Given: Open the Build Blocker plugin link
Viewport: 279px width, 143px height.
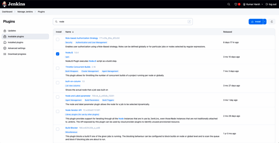Looking at the screenshot, I should click(x=72, y=128).
